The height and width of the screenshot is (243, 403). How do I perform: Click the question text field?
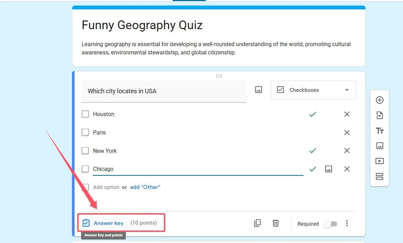[164, 91]
